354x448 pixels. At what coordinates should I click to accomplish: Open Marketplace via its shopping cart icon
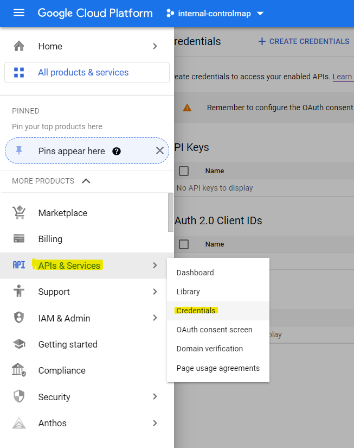tap(19, 213)
